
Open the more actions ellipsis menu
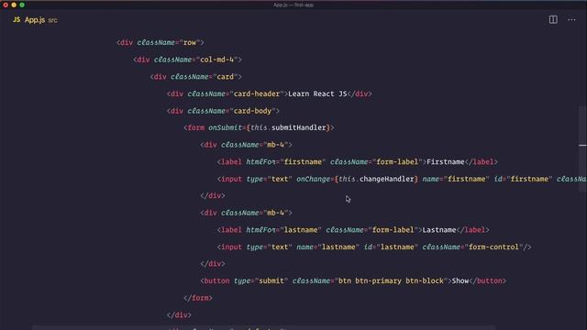pyautogui.click(x=571, y=20)
